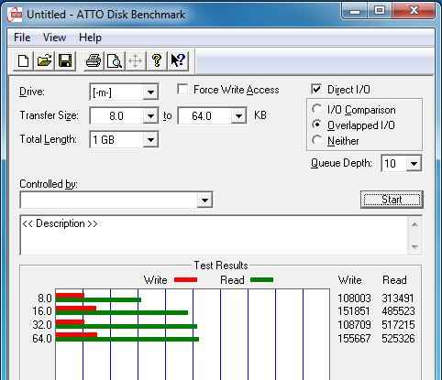Image resolution: width=442 pixels, height=380 pixels.
Task: Expand the maximum Transfer Size dropdown 64.0
Action: [238, 116]
